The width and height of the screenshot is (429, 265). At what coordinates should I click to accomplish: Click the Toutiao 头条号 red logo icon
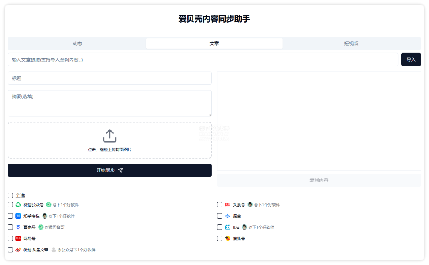tap(228, 205)
